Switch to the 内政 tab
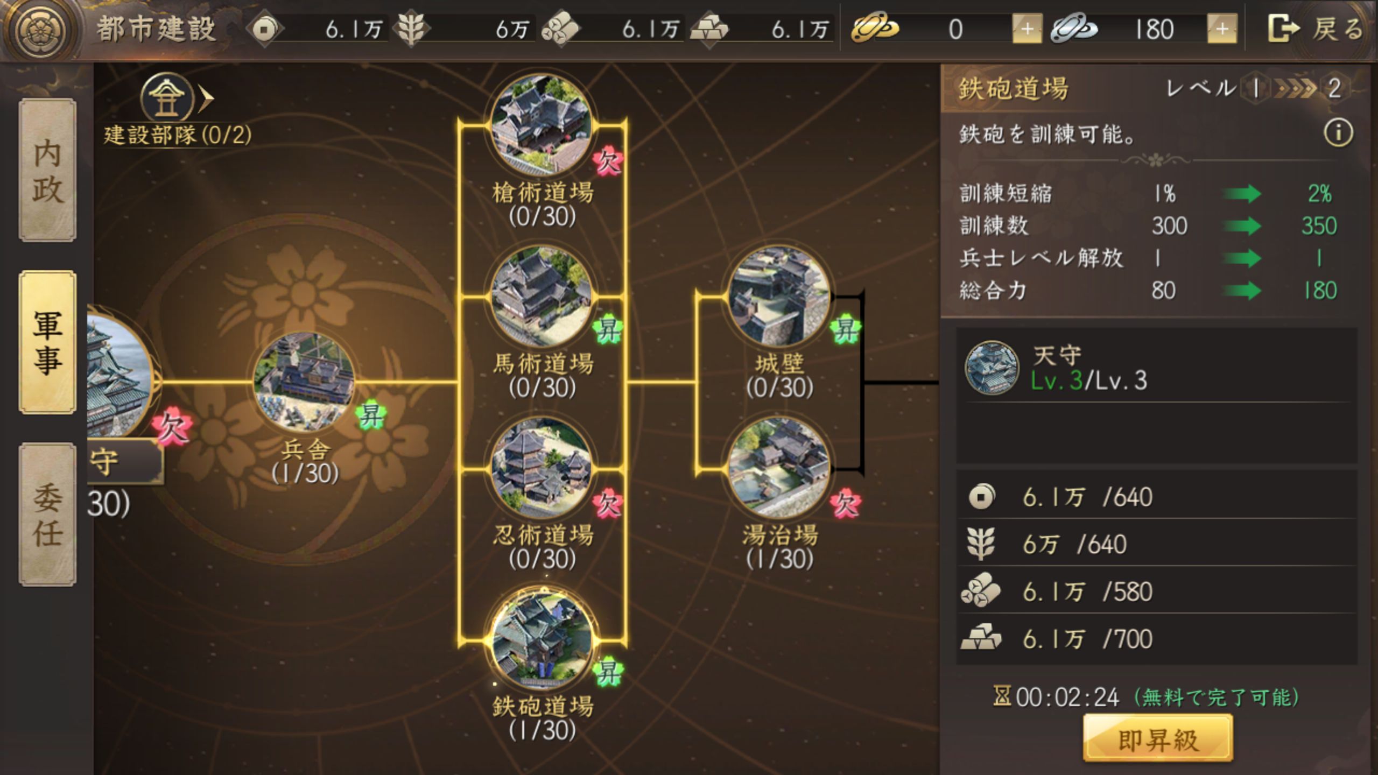The height and width of the screenshot is (775, 1378). click(x=47, y=170)
